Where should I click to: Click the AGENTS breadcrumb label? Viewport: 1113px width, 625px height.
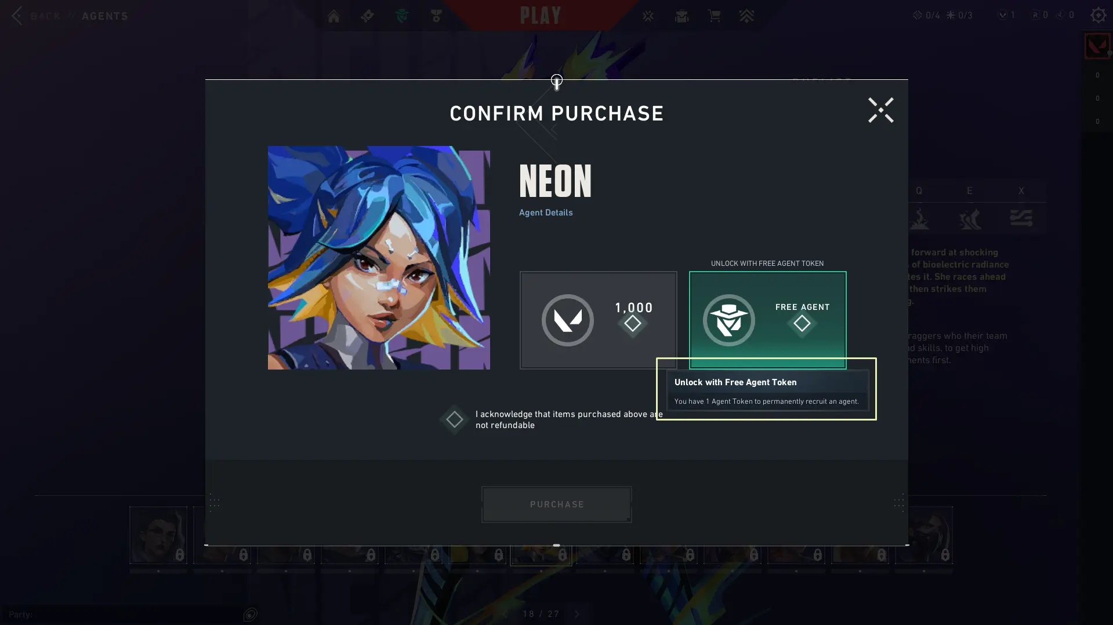105,16
